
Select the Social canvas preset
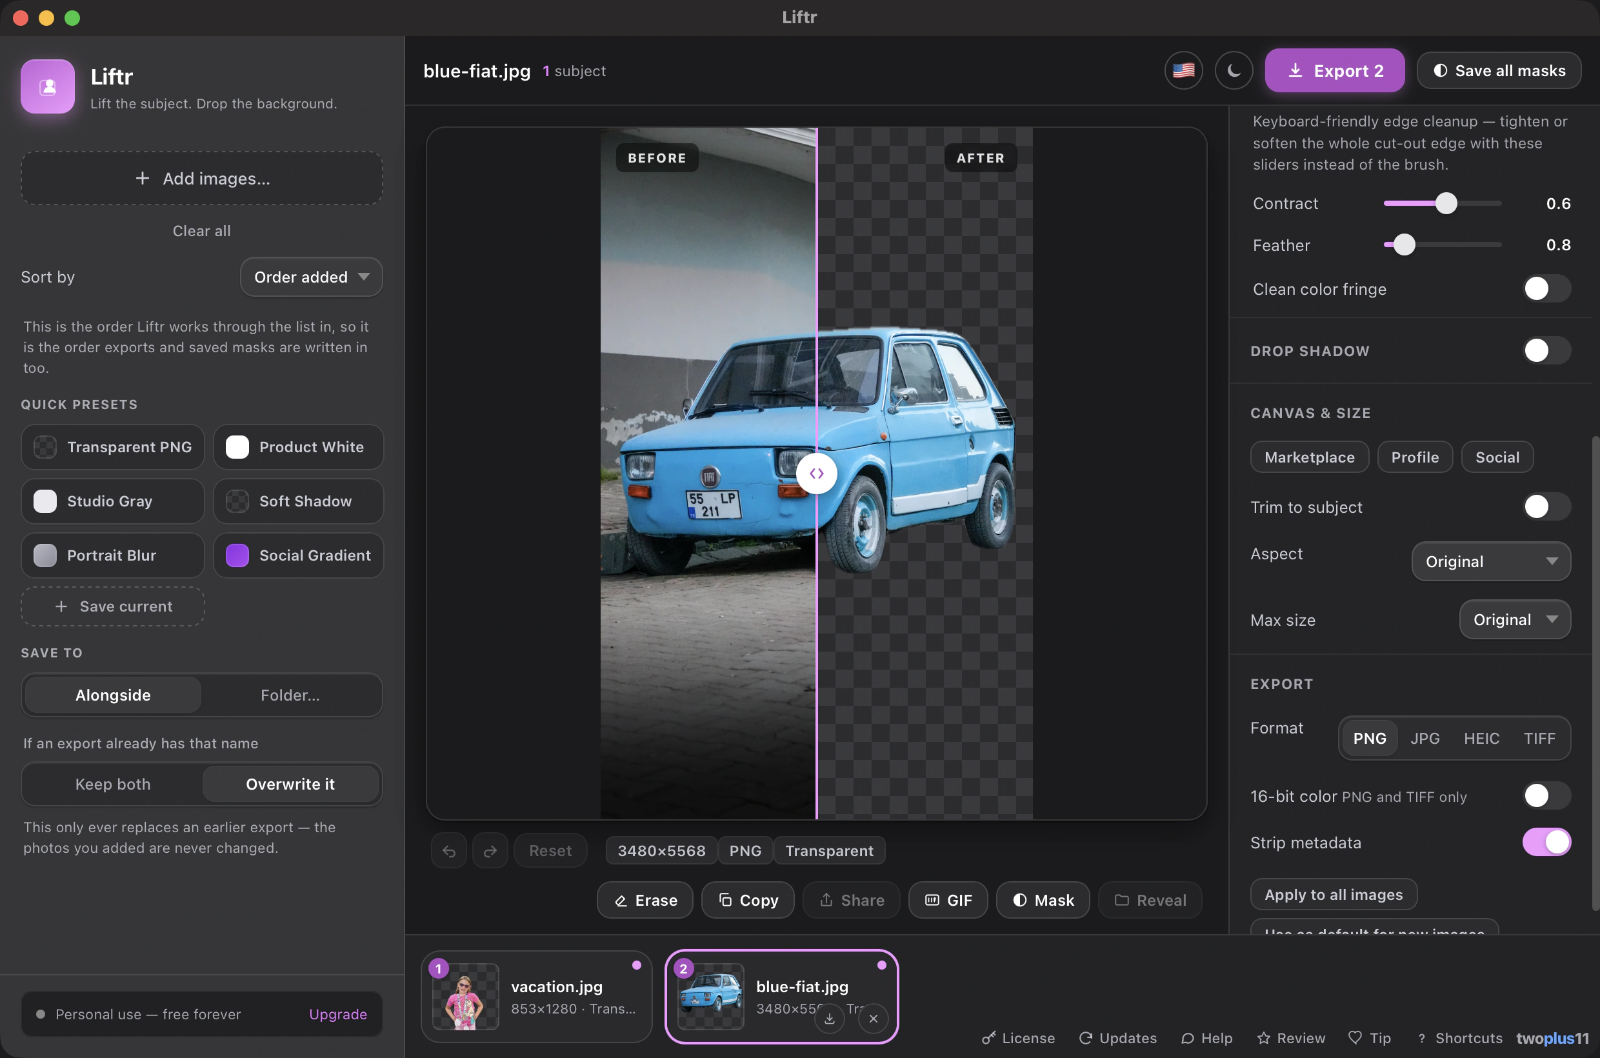coord(1497,457)
